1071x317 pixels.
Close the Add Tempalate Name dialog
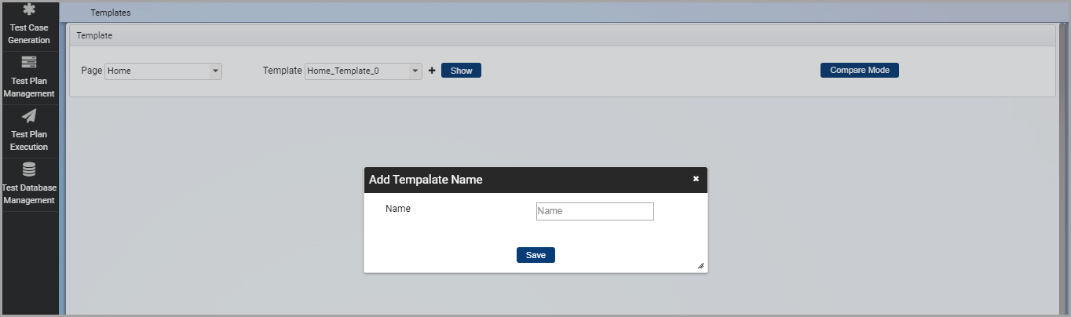click(x=696, y=179)
